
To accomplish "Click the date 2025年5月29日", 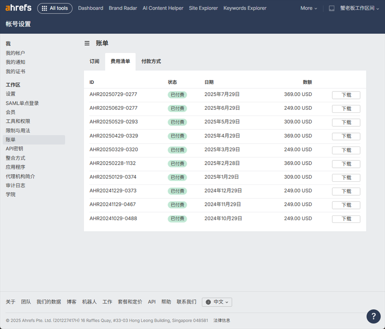I will [222, 122].
